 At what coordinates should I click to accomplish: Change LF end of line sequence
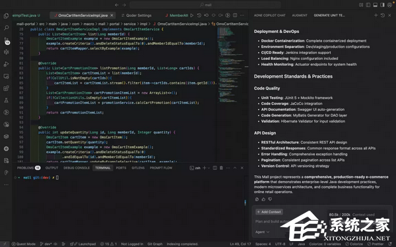291,244
